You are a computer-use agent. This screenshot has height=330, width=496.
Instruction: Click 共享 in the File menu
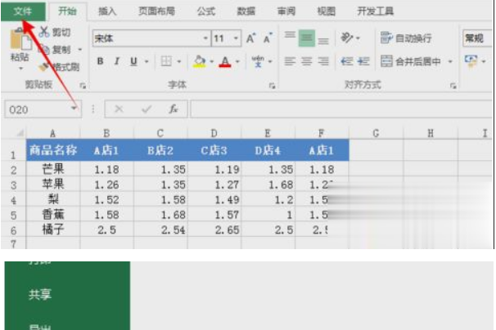click(40, 294)
